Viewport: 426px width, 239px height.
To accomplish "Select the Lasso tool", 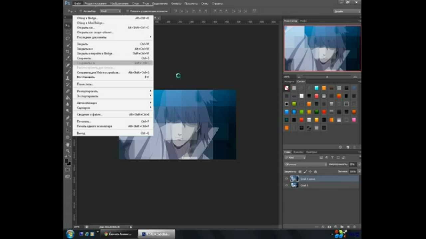I will (x=68, y=39).
